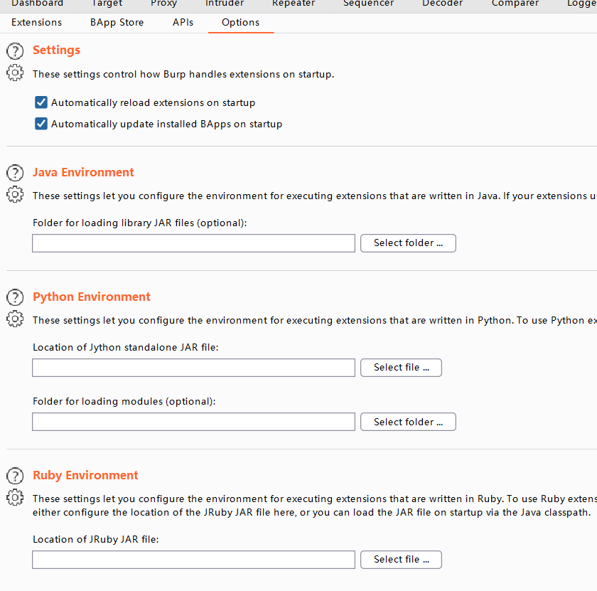This screenshot has height=591, width=597.
Task: Select folder for loading Python modules
Action: pyautogui.click(x=408, y=422)
